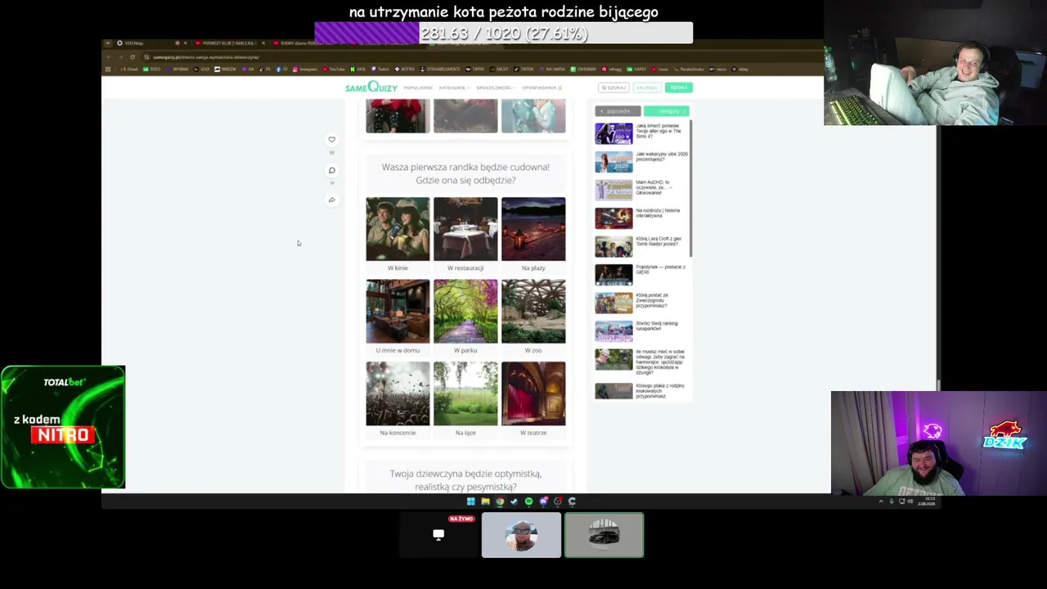Image resolution: width=1047 pixels, height=589 pixels.
Task: Click the SZUKAJ search button
Action: click(613, 88)
